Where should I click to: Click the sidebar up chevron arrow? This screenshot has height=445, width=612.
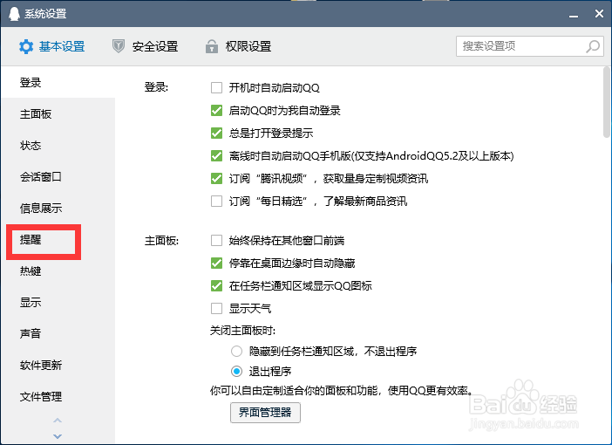click(58, 421)
